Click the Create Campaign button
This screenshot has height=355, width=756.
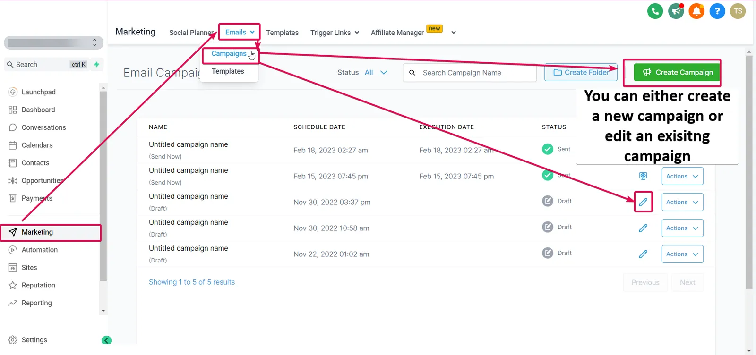(x=677, y=72)
